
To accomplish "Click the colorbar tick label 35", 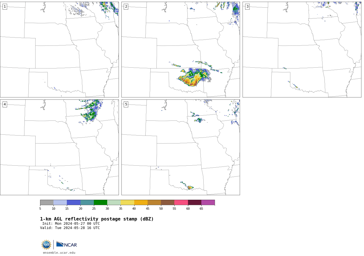I will click(x=121, y=209).
